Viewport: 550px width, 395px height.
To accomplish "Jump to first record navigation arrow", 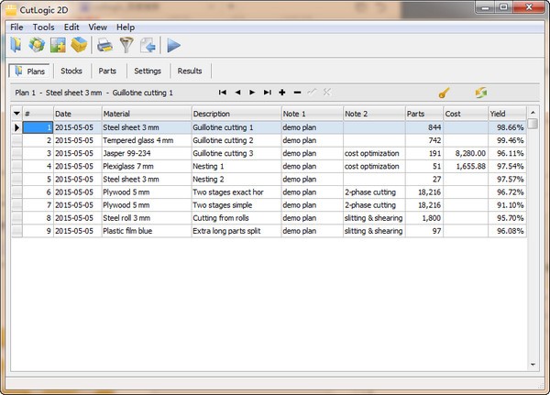I will click(x=222, y=93).
